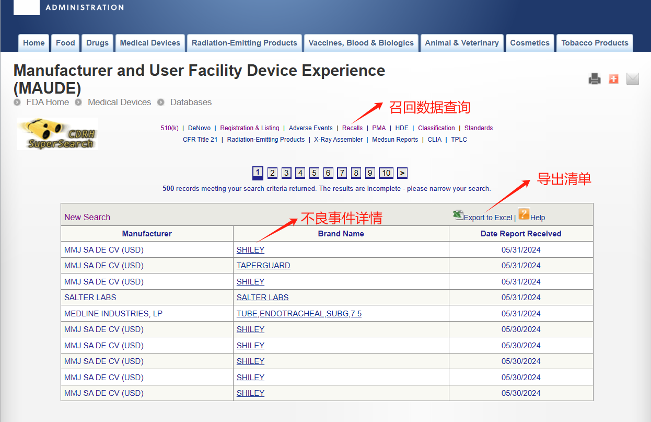Go to results page 7

click(342, 173)
